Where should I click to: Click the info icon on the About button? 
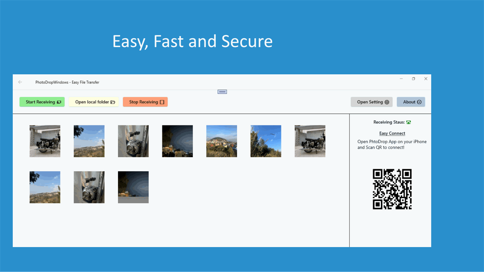pos(419,102)
